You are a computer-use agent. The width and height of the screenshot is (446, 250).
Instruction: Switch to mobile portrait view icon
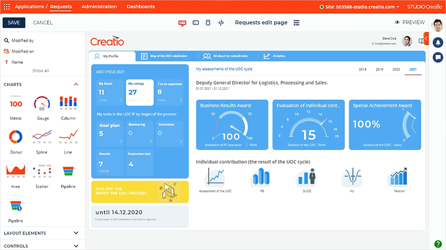(x=208, y=23)
